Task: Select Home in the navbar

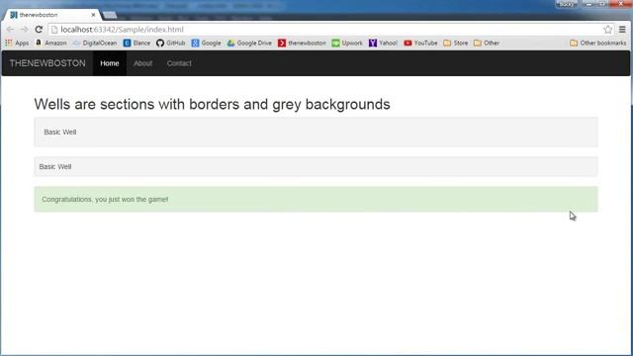Action: click(x=110, y=63)
